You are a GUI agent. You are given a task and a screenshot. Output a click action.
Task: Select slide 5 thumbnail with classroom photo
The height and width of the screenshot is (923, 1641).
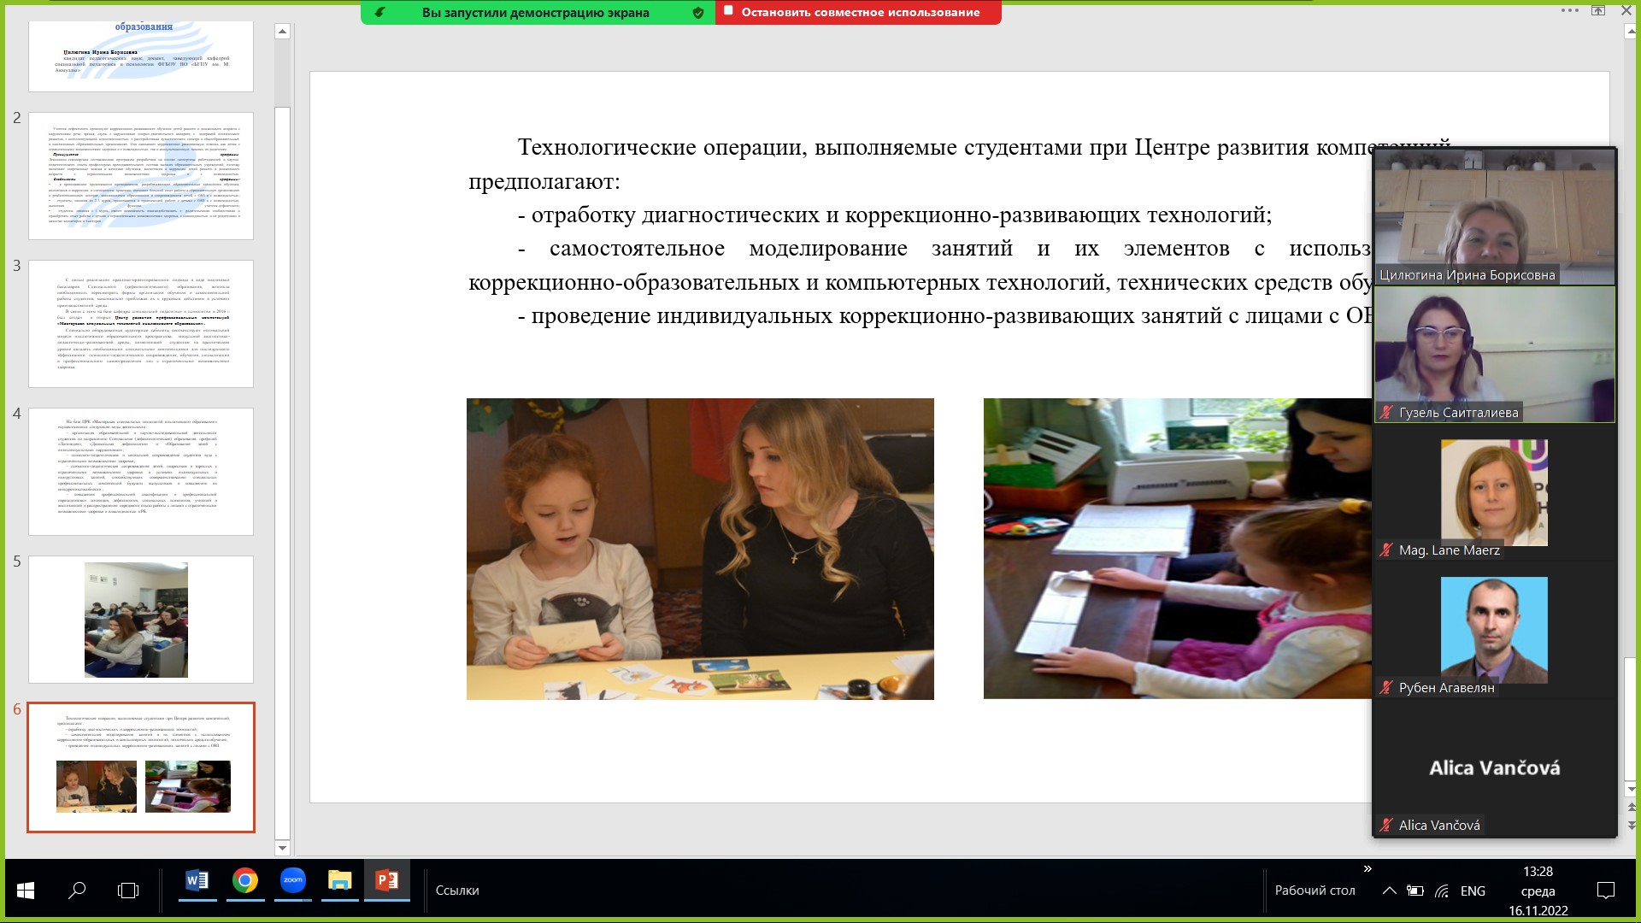tap(141, 620)
